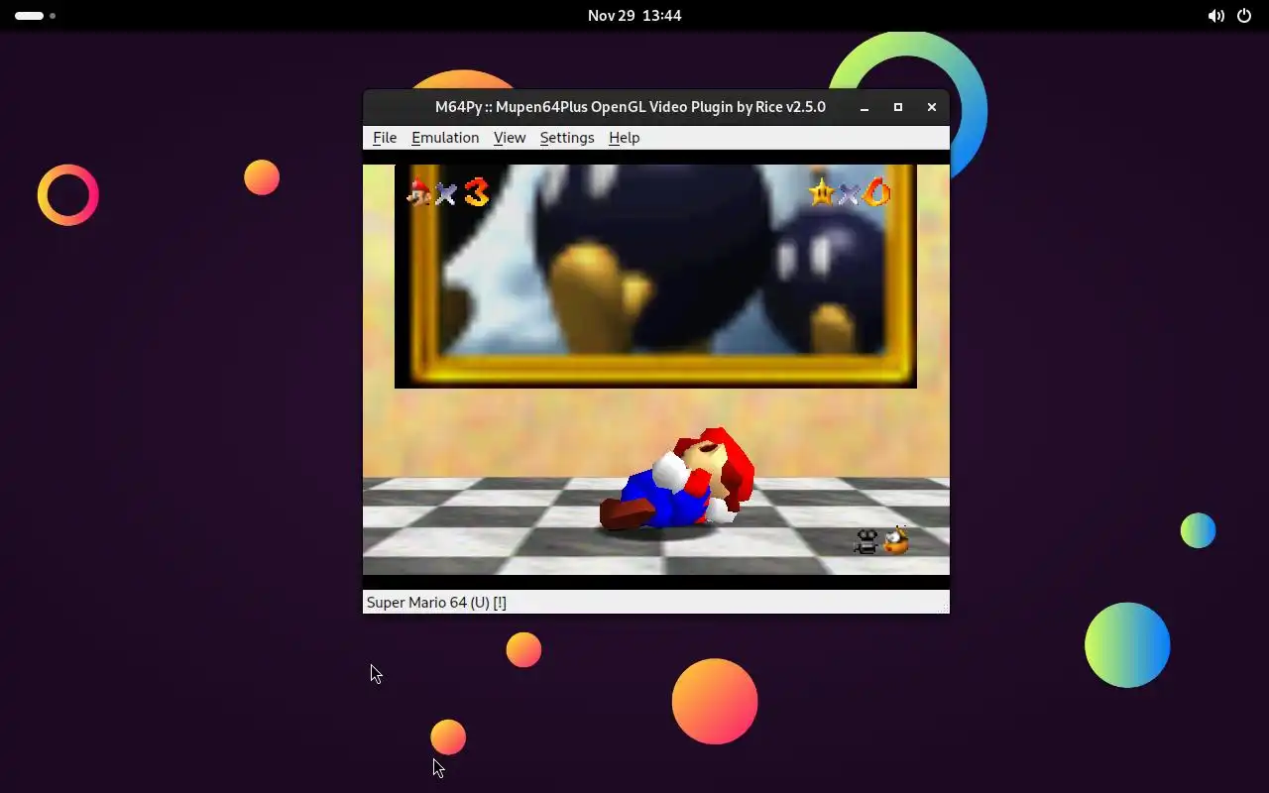
Task: Click the Mario head lives icon
Action: (x=420, y=191)
